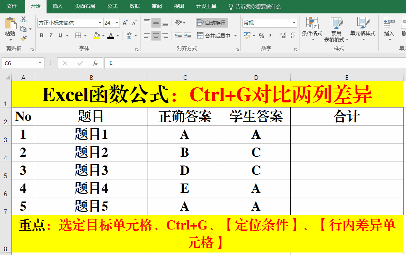Click the increase font size icon
Screen dimensions: 406x255
pyautogui.click(x=125, y=23)
